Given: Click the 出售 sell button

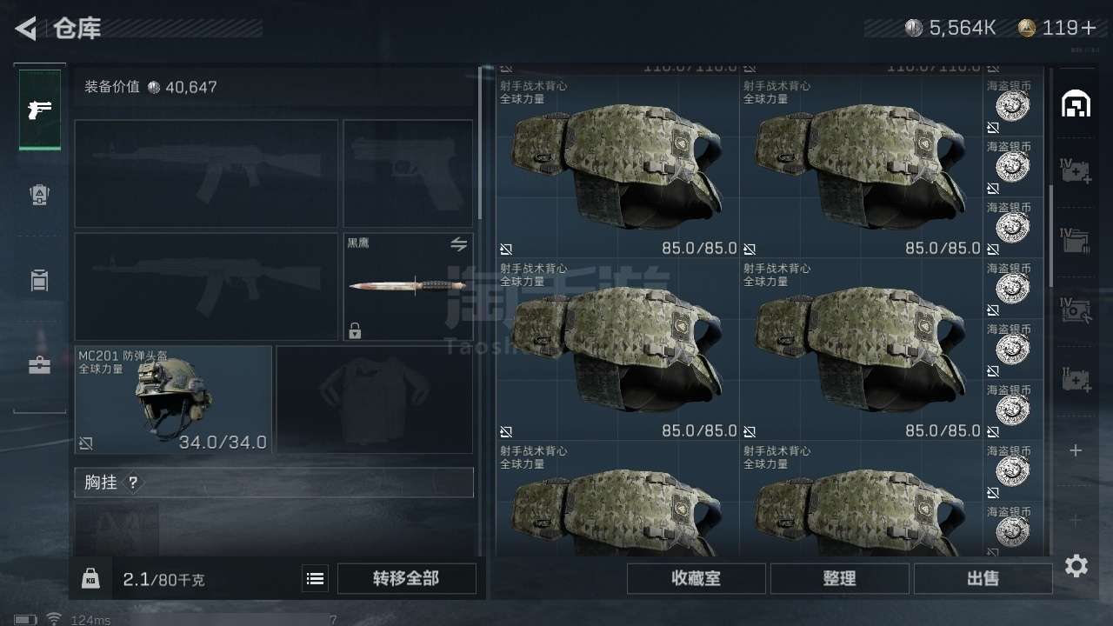Looking at the screenshot, I should tap(983, 578).
